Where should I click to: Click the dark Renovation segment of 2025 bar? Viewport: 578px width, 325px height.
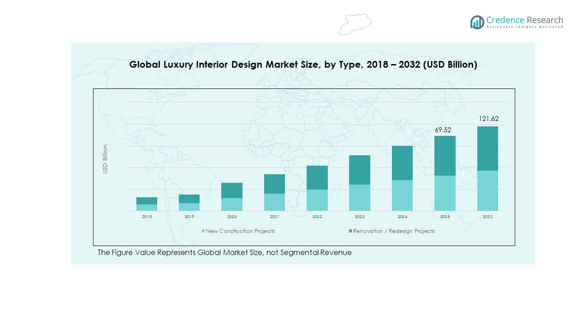click(x=445, y=155)
